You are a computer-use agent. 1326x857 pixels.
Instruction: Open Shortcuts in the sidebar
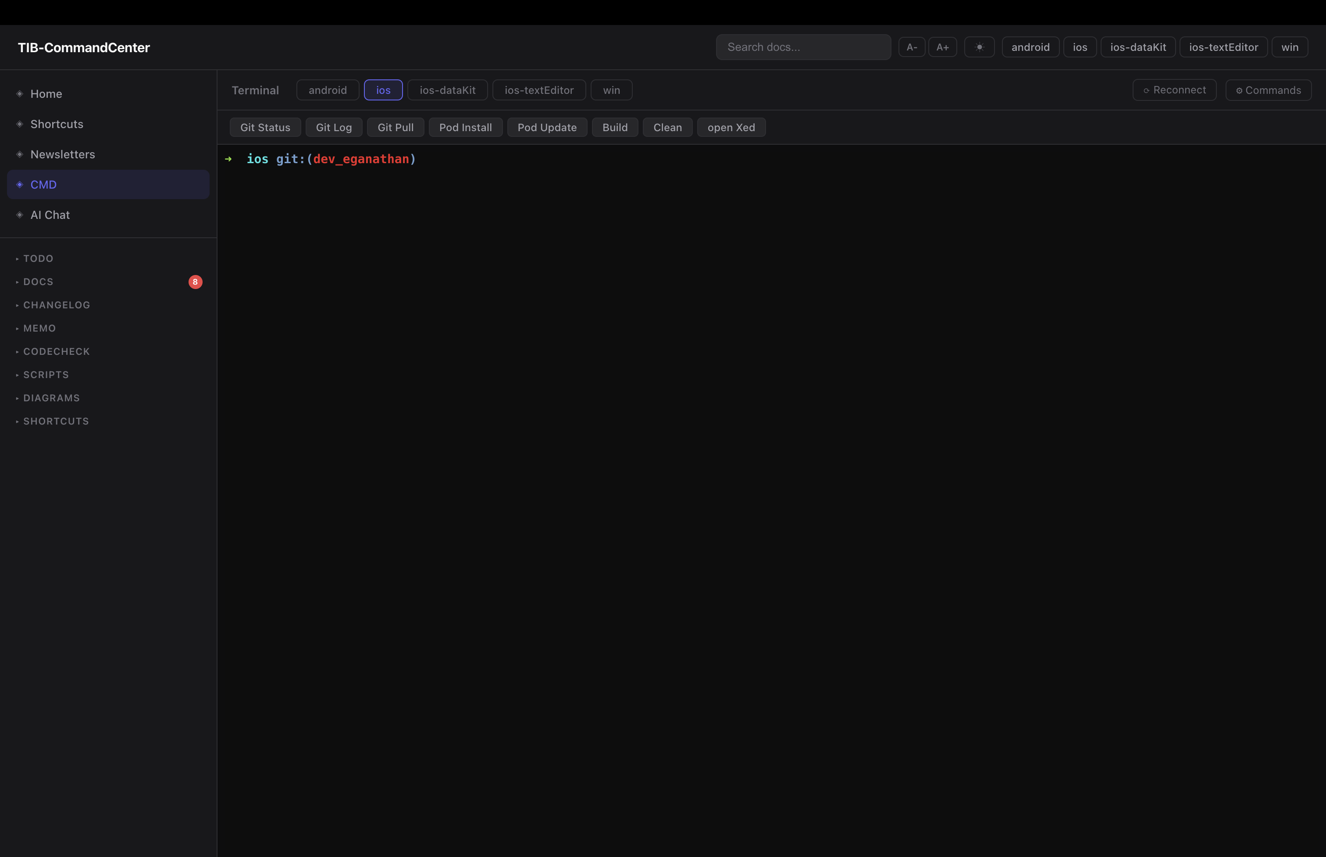(x=57, y=124)
